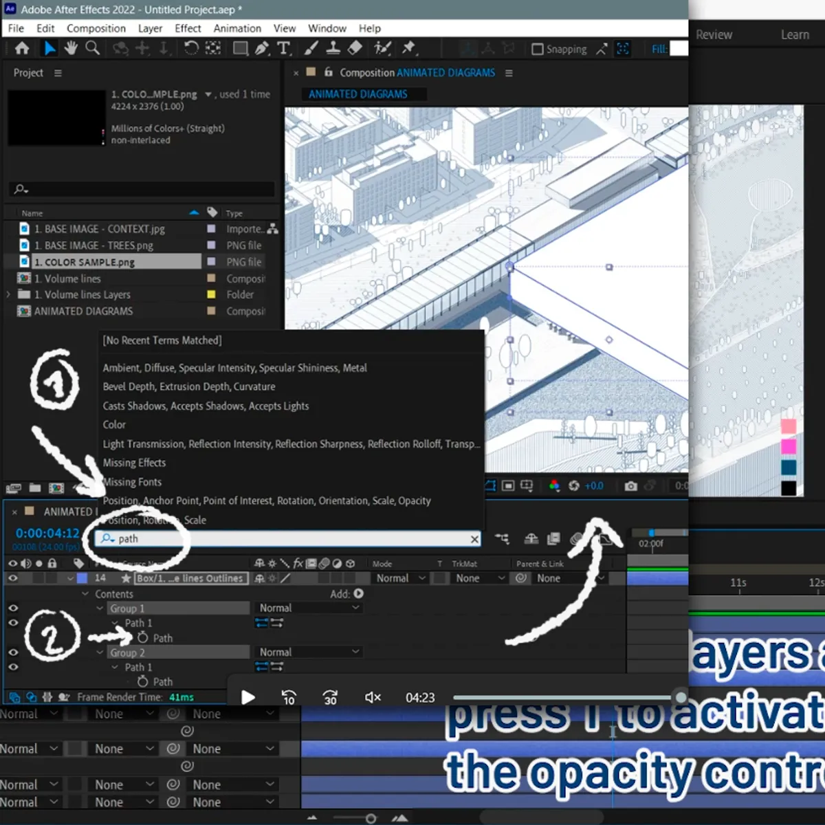The width and height of the screenshot is (825, 825).
Task: Click the Learn button
Action: tap(795, 34)
